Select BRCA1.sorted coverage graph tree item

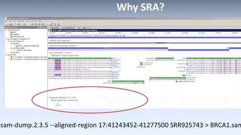coord(29,46)
